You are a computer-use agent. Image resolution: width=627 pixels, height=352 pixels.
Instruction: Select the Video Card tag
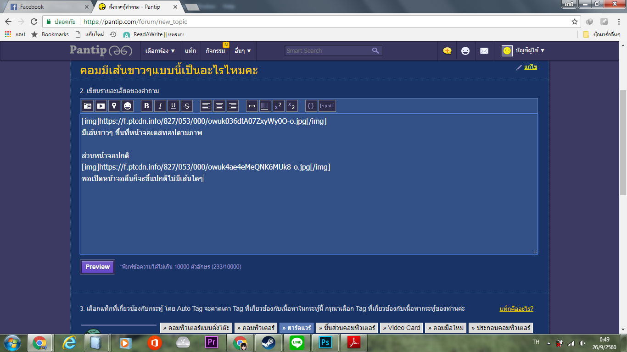pyautogui.click(x=401, y=328)
